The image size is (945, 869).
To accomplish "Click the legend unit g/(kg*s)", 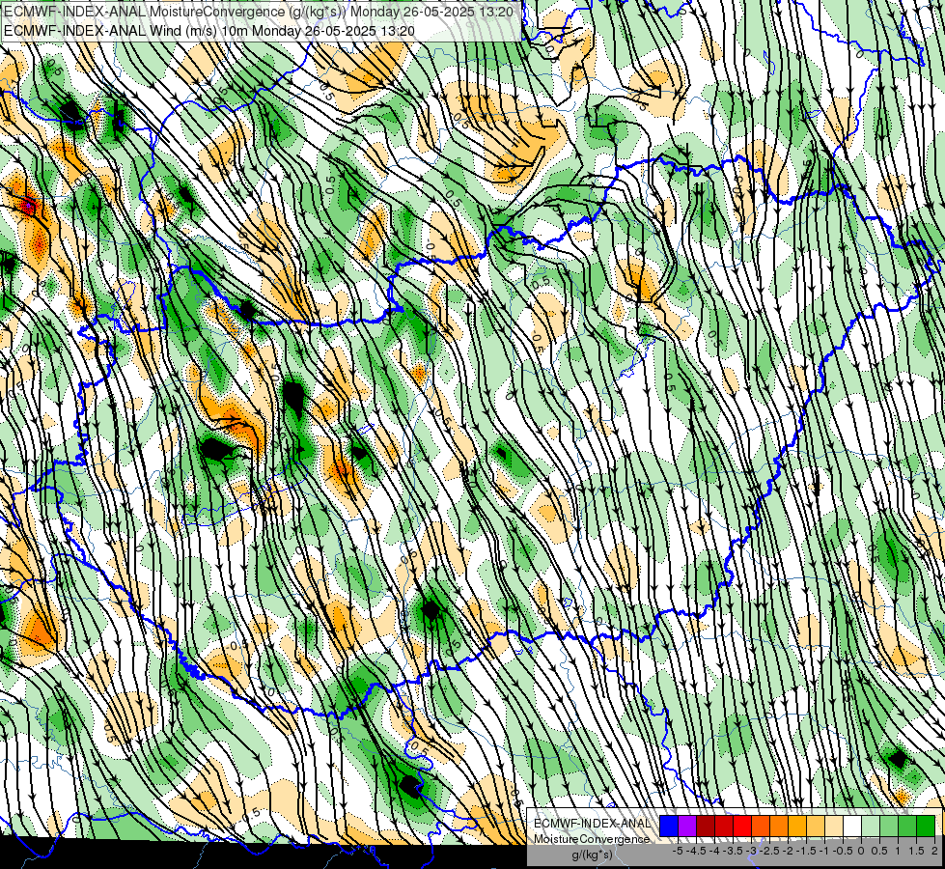I will coord(592,855).
